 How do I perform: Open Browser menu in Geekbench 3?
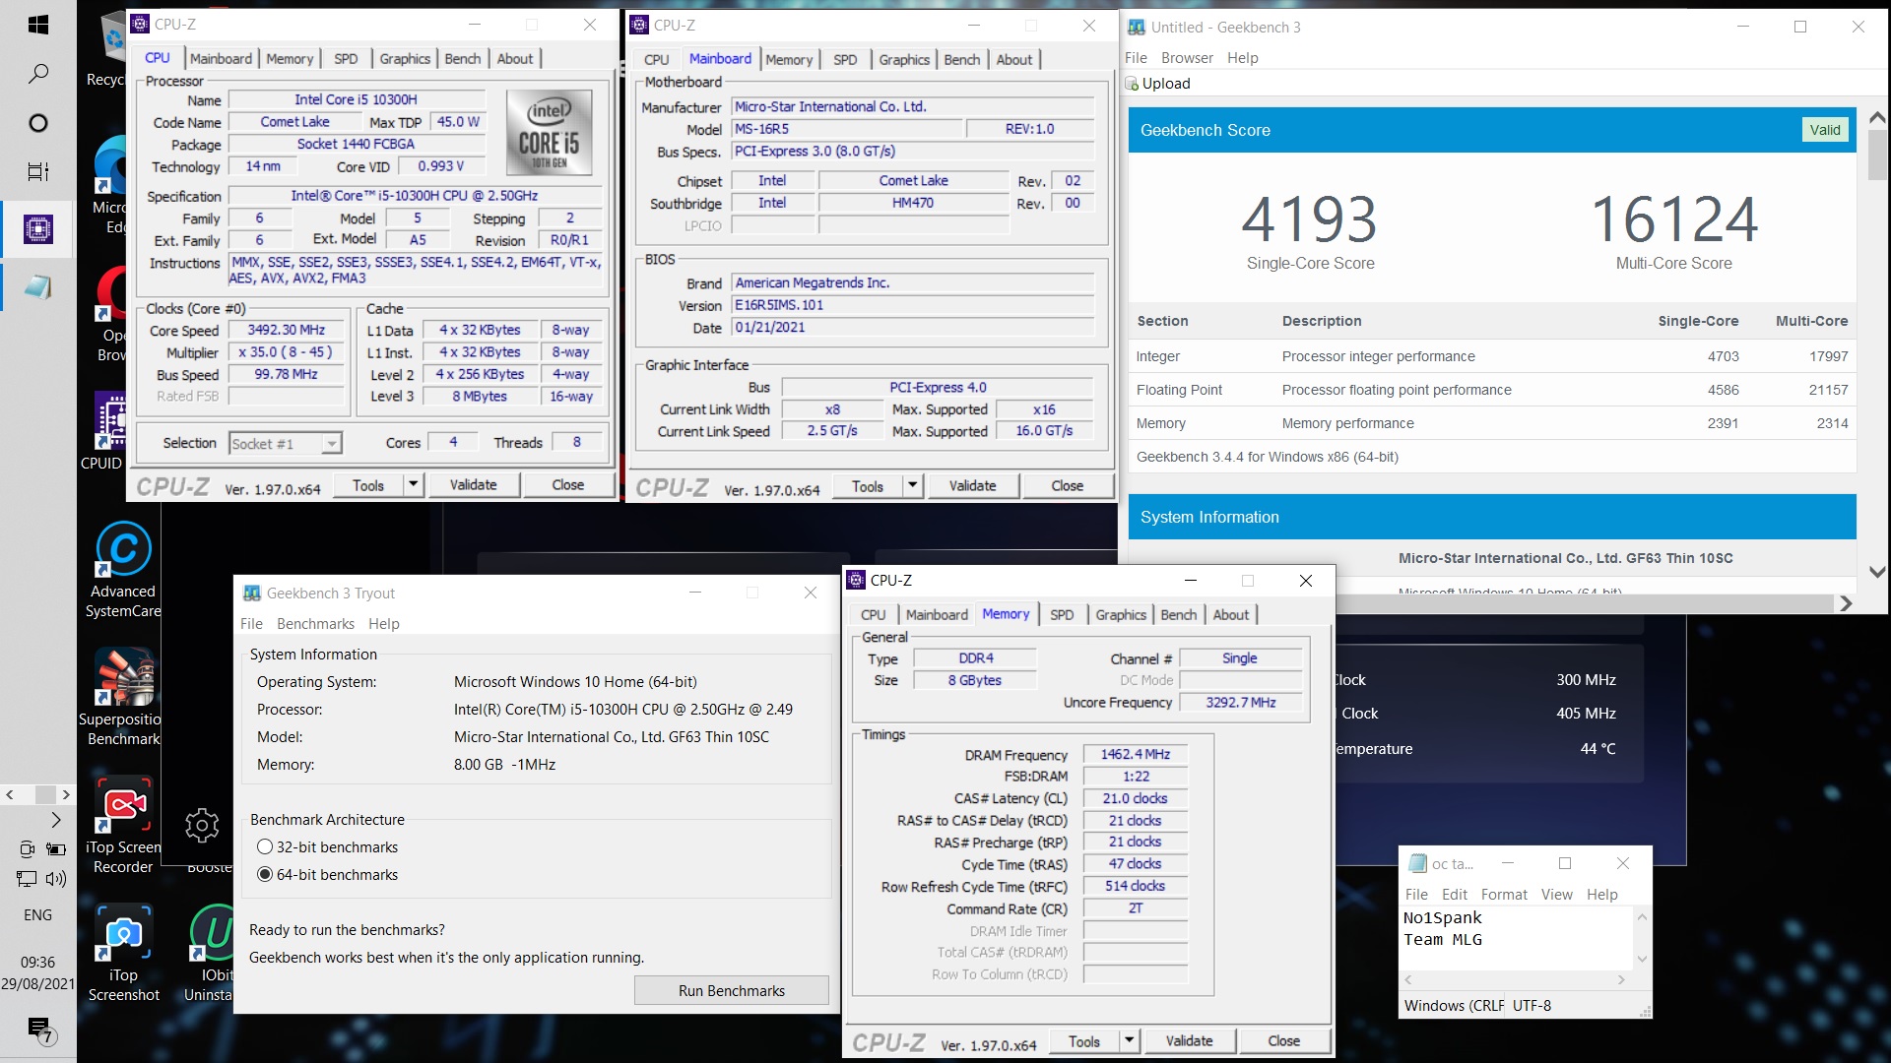[1187, 58]
